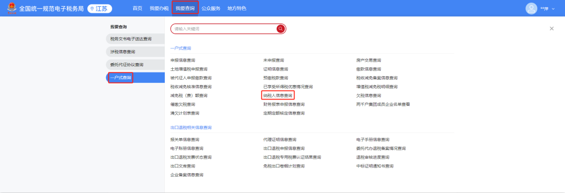Open 电子账册信息查询 link
The height and width of the screenshot is (193, 565).
point(187,149)
